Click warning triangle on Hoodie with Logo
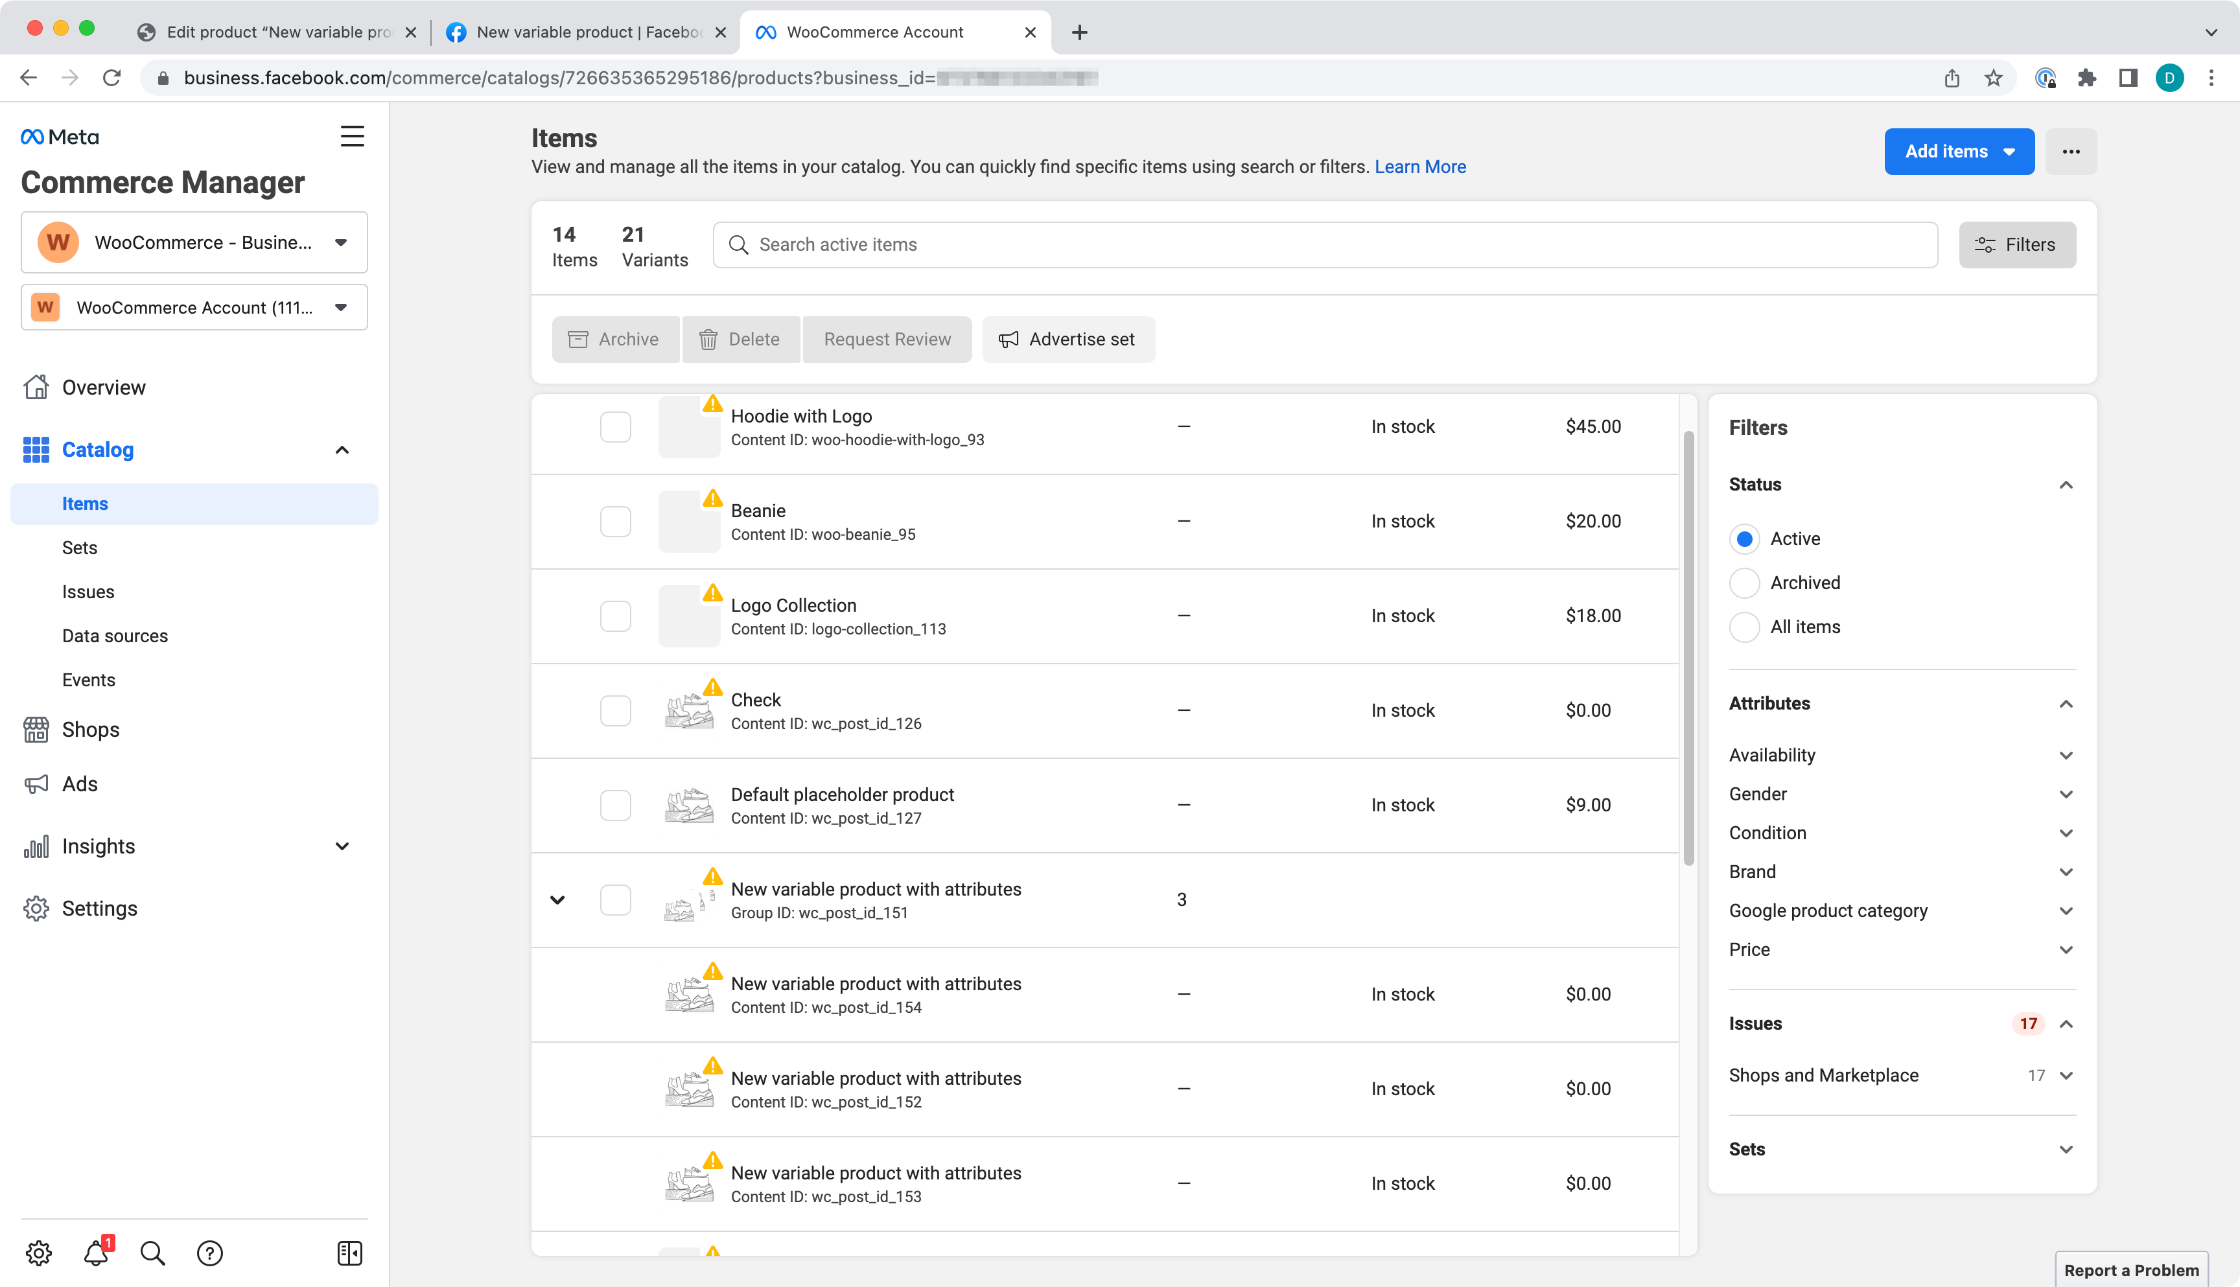The width and height of the screenshot is (2240, 1287). coord(712,404)
